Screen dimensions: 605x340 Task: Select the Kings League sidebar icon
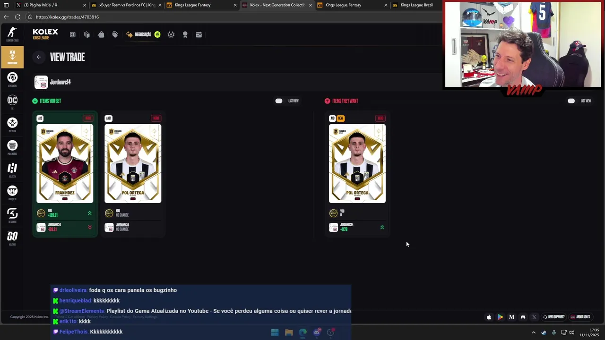pyautogui.click(x=12, y=57)
